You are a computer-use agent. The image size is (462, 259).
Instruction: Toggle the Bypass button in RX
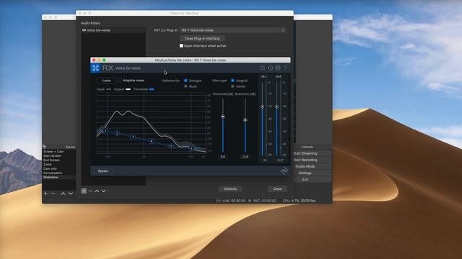(103, 171)
